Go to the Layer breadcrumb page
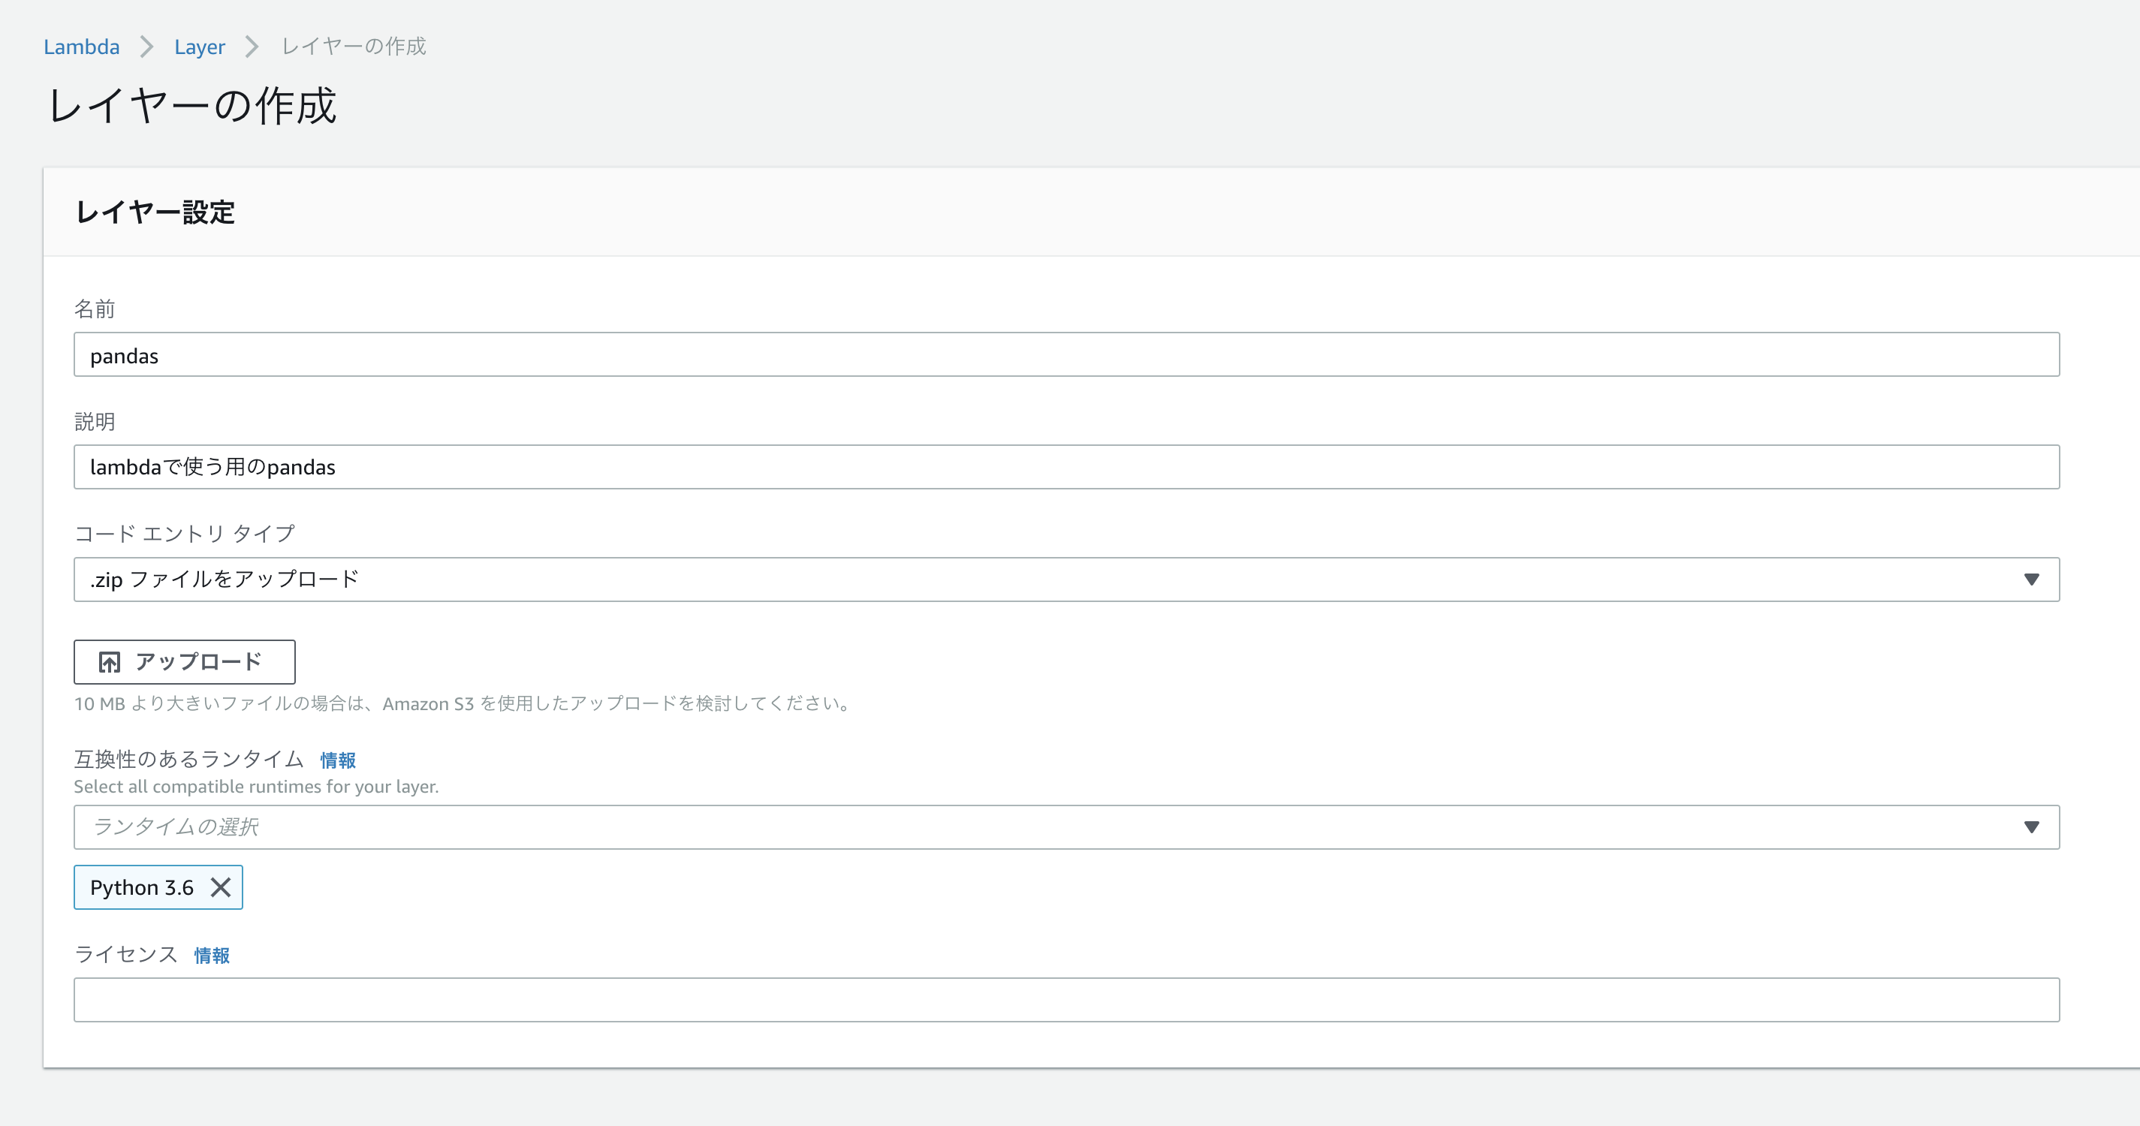 pyautogui.click(x=200, y=47)
